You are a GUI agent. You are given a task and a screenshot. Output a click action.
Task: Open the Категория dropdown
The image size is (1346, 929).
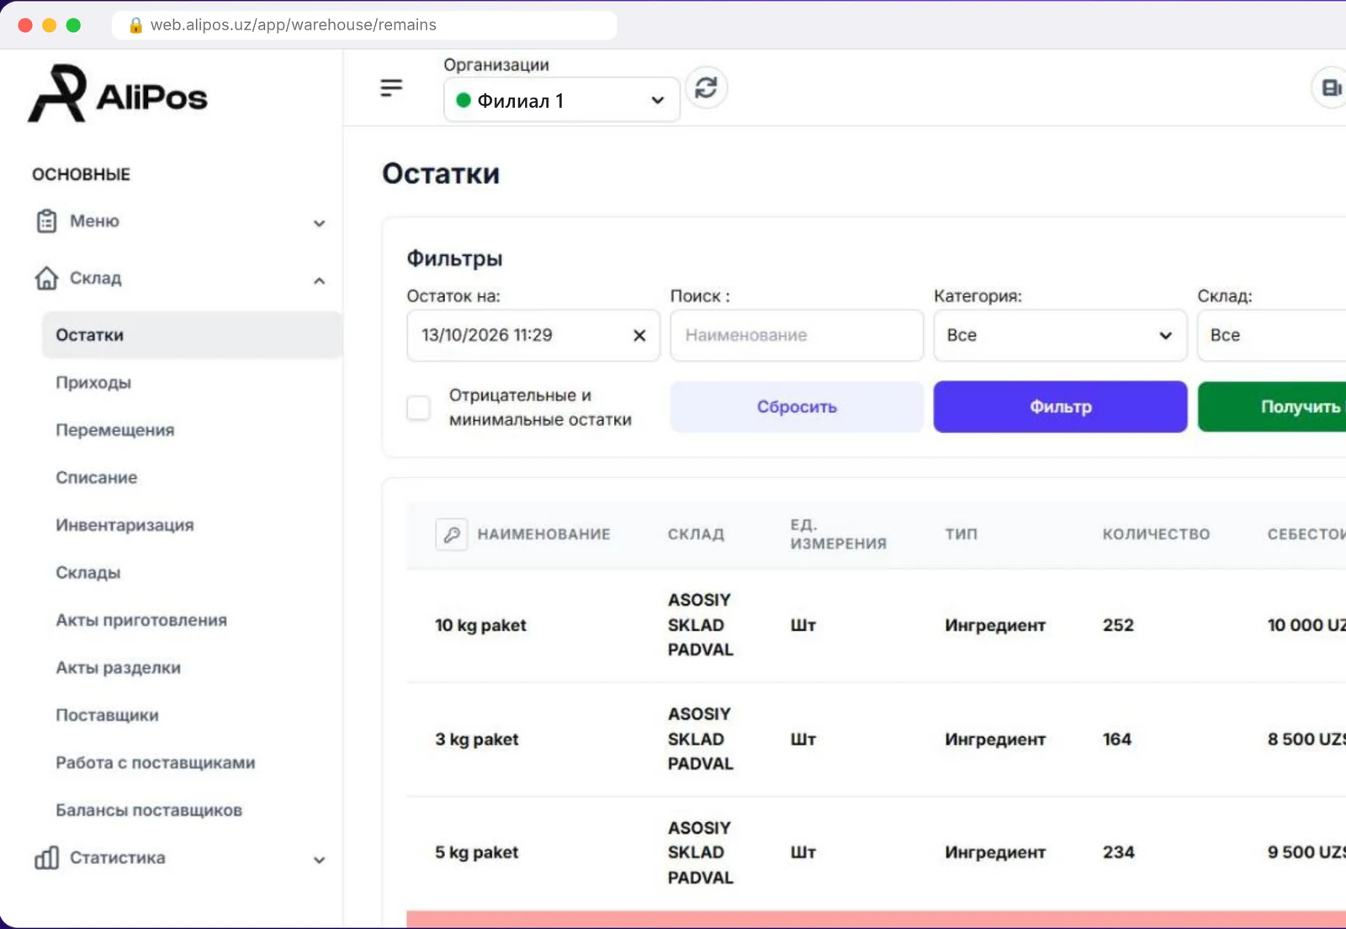(x=1060, y=336)
